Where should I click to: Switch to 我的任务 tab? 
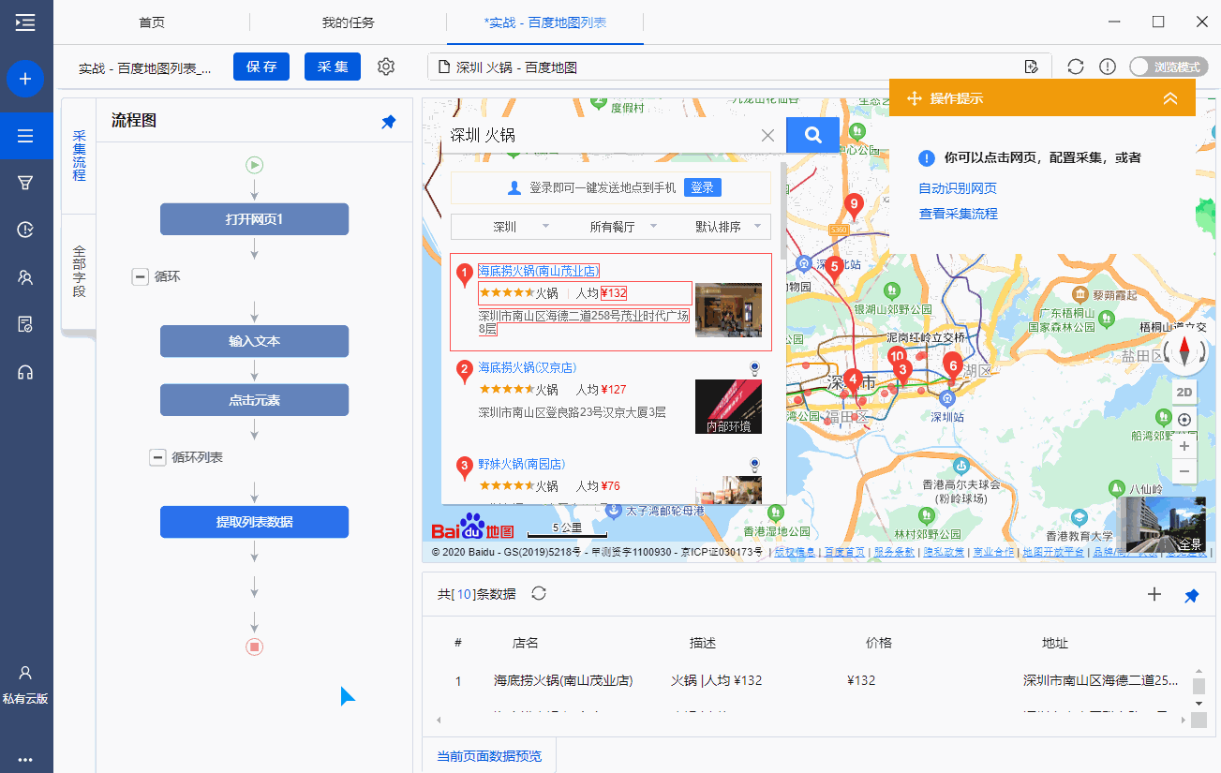349,22
